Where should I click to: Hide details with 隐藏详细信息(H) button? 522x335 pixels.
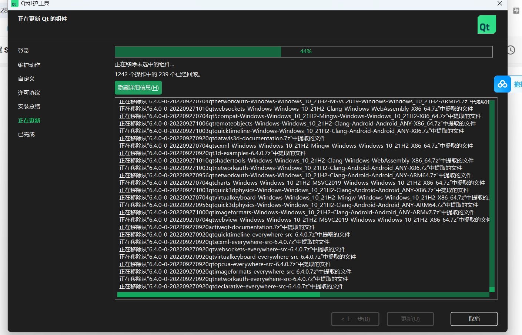[138, 88]
